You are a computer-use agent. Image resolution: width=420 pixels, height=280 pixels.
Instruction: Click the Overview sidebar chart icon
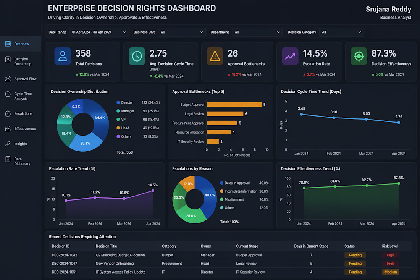8,44
